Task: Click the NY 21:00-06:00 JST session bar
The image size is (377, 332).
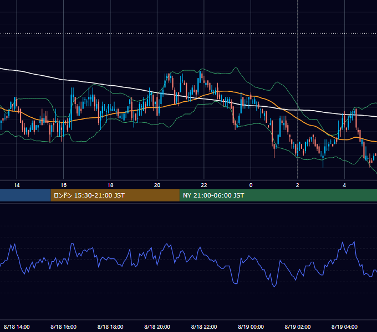Action: point(278,195)
